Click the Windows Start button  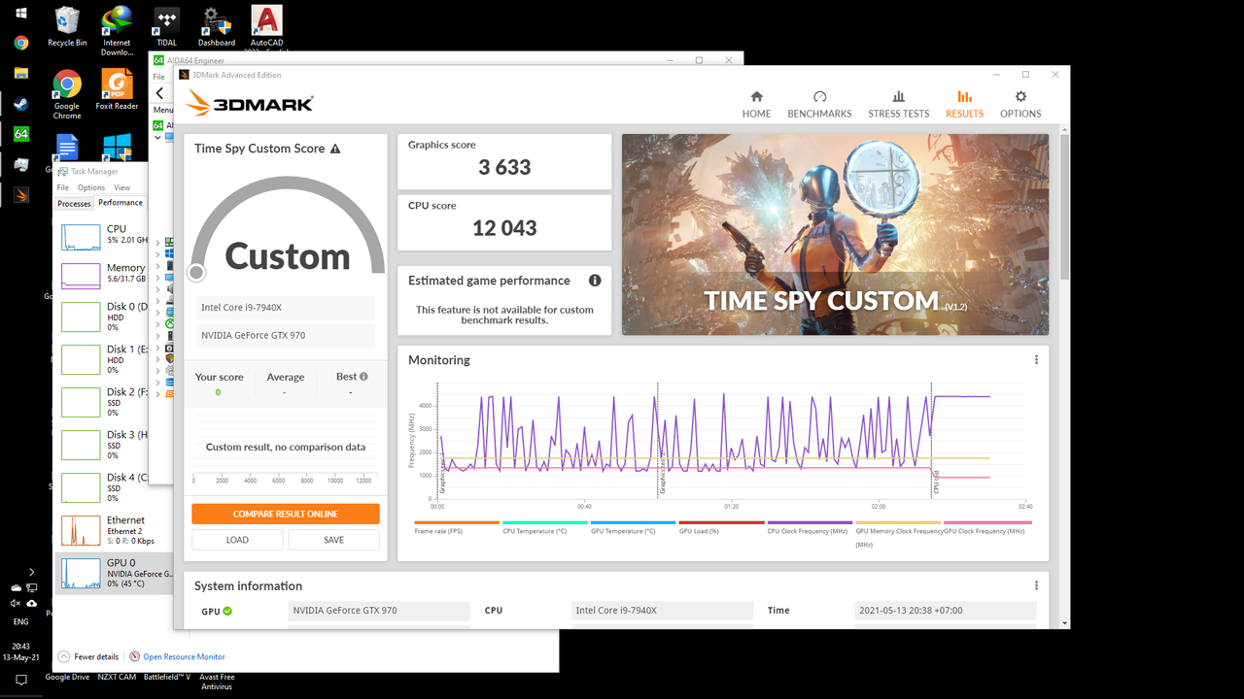pos(20,13)
